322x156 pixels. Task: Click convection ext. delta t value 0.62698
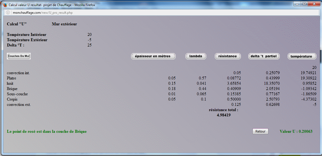point(273,105)
